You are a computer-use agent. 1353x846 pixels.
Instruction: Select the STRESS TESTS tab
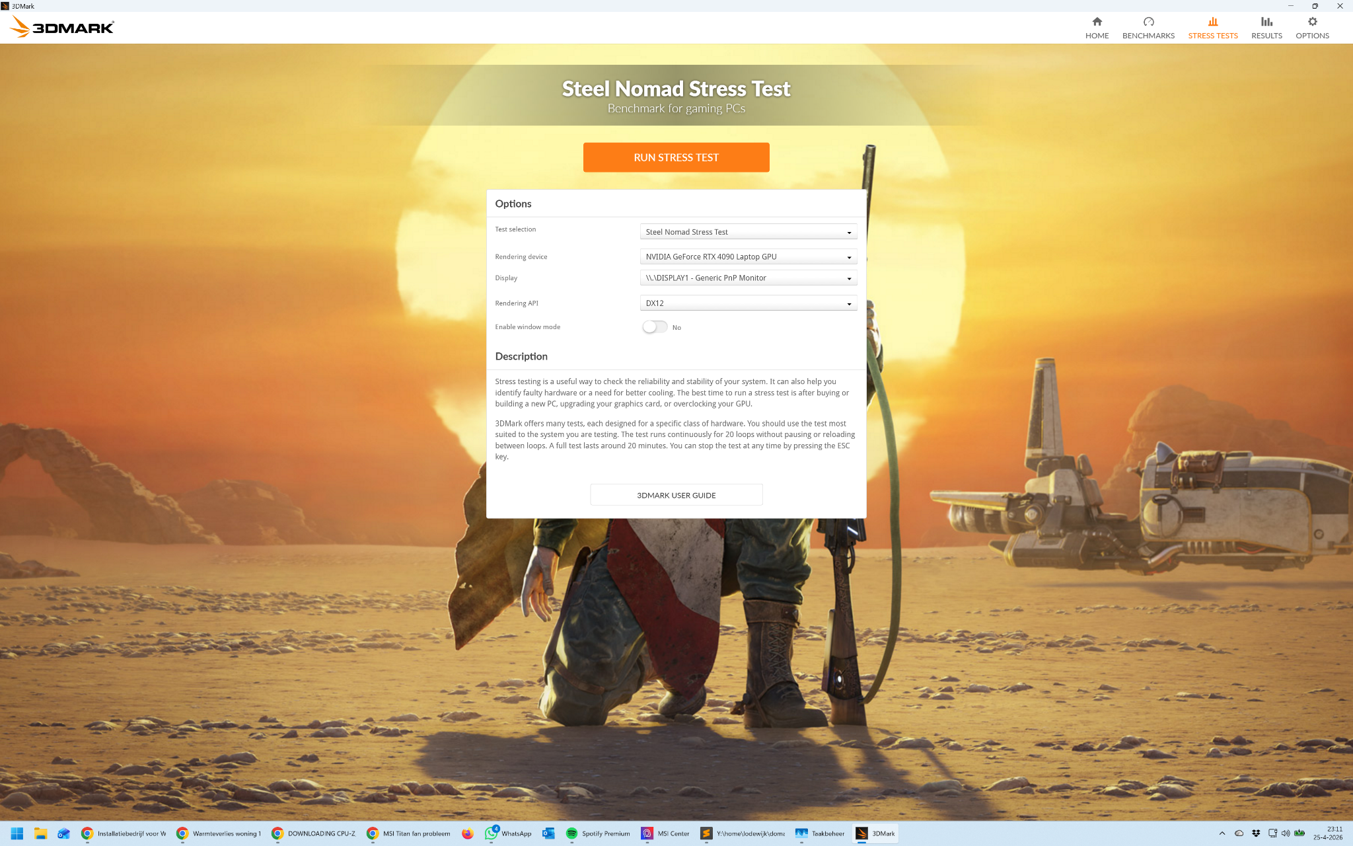(1212, 28)
